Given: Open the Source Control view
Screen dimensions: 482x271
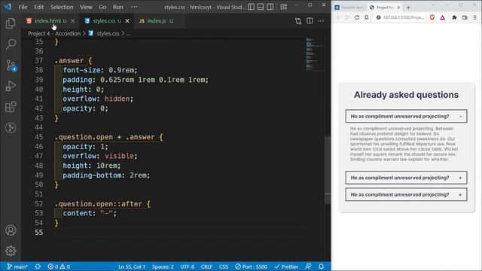Looking at the screenshot, I should tap(11, 65).
